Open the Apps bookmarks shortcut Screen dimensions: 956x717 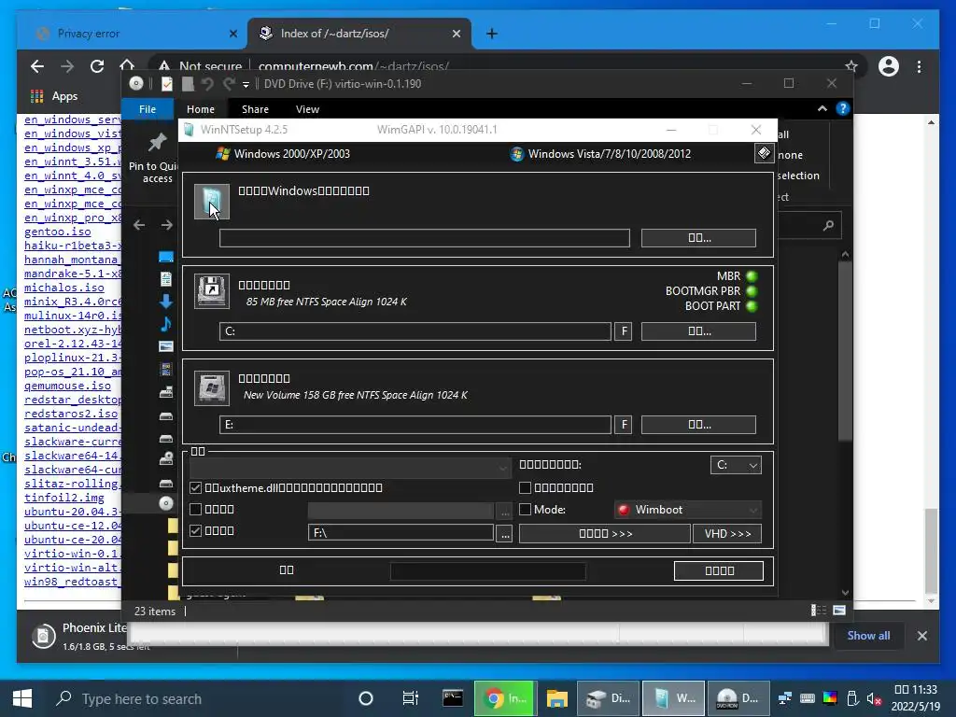point(53,96)
